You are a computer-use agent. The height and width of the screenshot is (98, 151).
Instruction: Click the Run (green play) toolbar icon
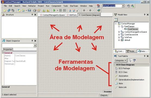point(54,10)
